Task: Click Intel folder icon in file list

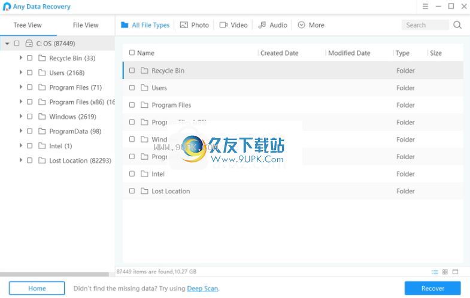Action: (x=144, y=174)
